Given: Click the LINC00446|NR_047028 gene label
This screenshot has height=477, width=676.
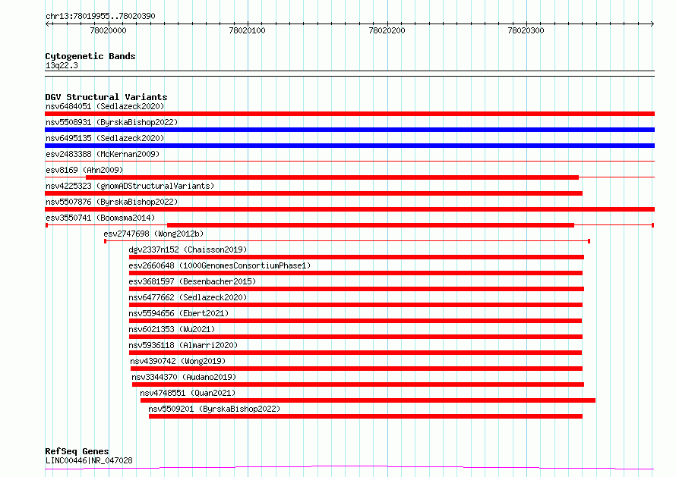Looking at the screenshot, I should point(89,460).
